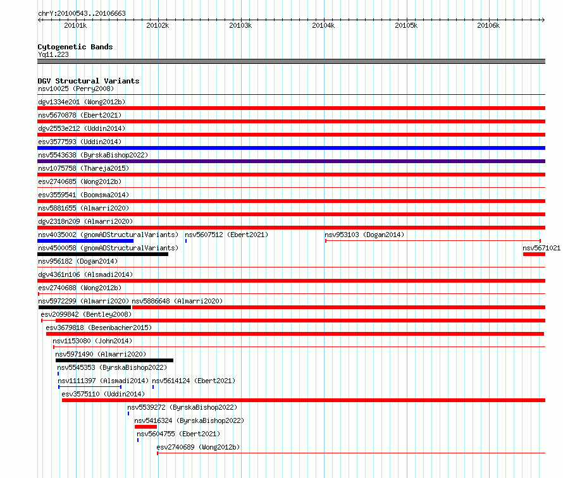
Task: Select nsv5545353 (ByrskaBishop2022) label
Action: pos(112,367)
